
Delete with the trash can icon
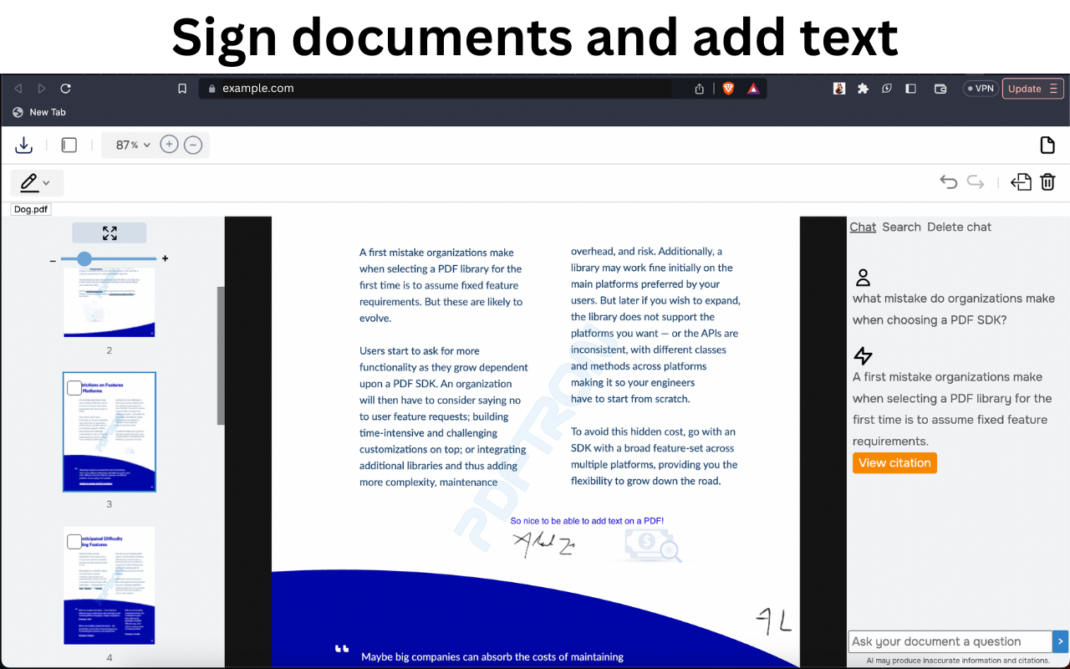click(1048, 182)
